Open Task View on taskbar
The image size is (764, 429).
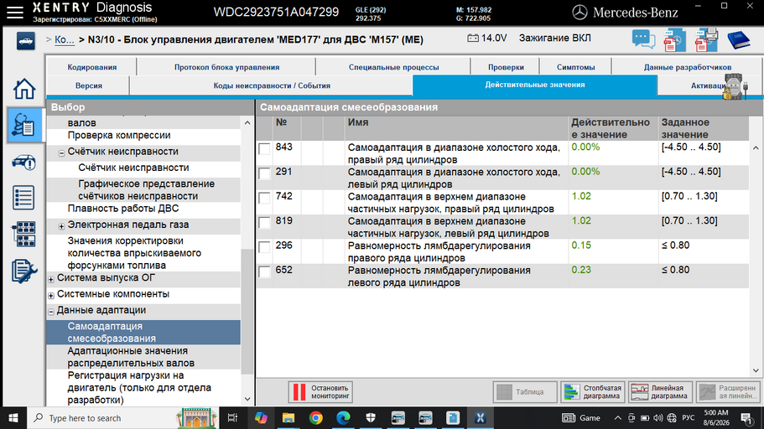[x=232, y=418]
